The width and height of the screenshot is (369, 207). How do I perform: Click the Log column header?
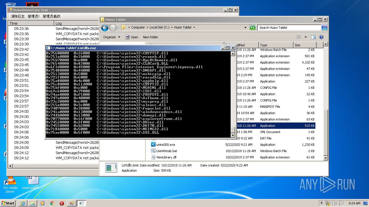(76, 23)
